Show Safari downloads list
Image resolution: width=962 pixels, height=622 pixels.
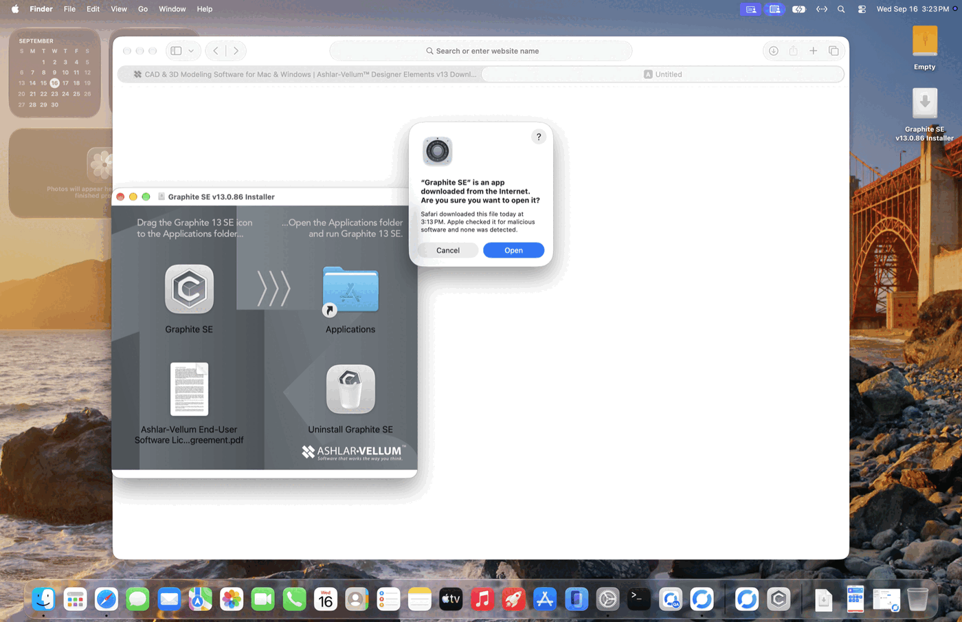click(x=774, y=51)
